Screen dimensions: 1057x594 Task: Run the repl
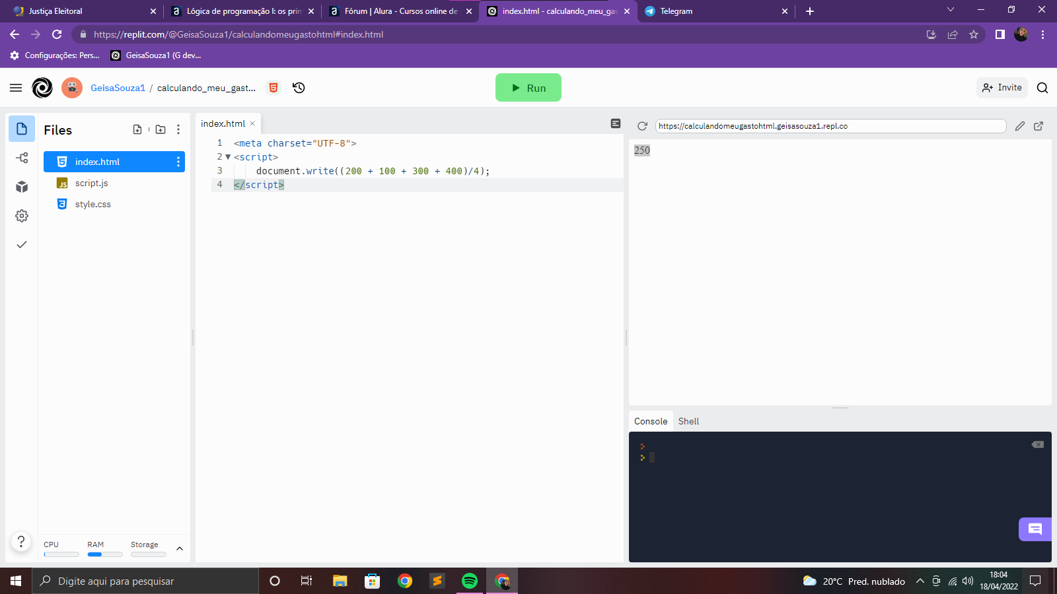(x=528, y=88)
